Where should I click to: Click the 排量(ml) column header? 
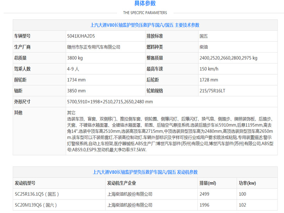pyautogui.click(x=208, y=183)
